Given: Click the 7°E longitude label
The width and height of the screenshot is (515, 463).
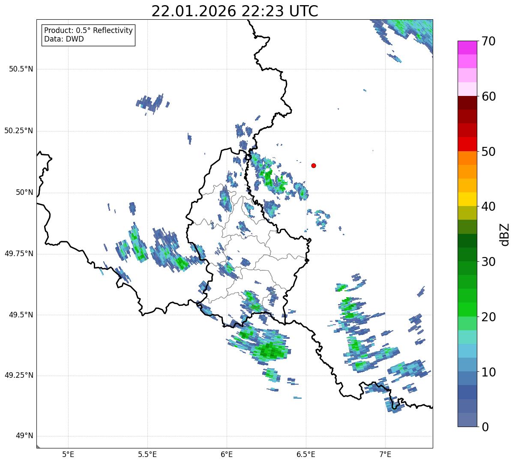Looking at the screenshot, I should tap(385, 454).
